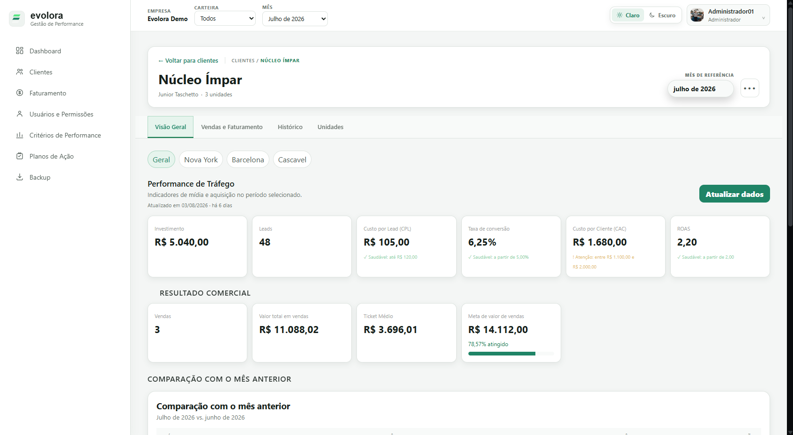
Task: Open the julho de 2026 reference month picker
Action: pyautogui.click(x=700, y=89)
